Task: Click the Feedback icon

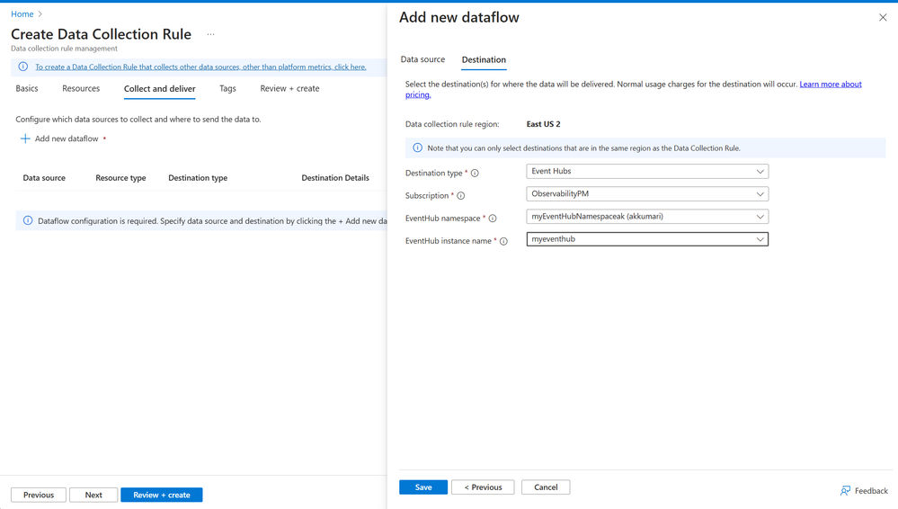Action: 845,490
